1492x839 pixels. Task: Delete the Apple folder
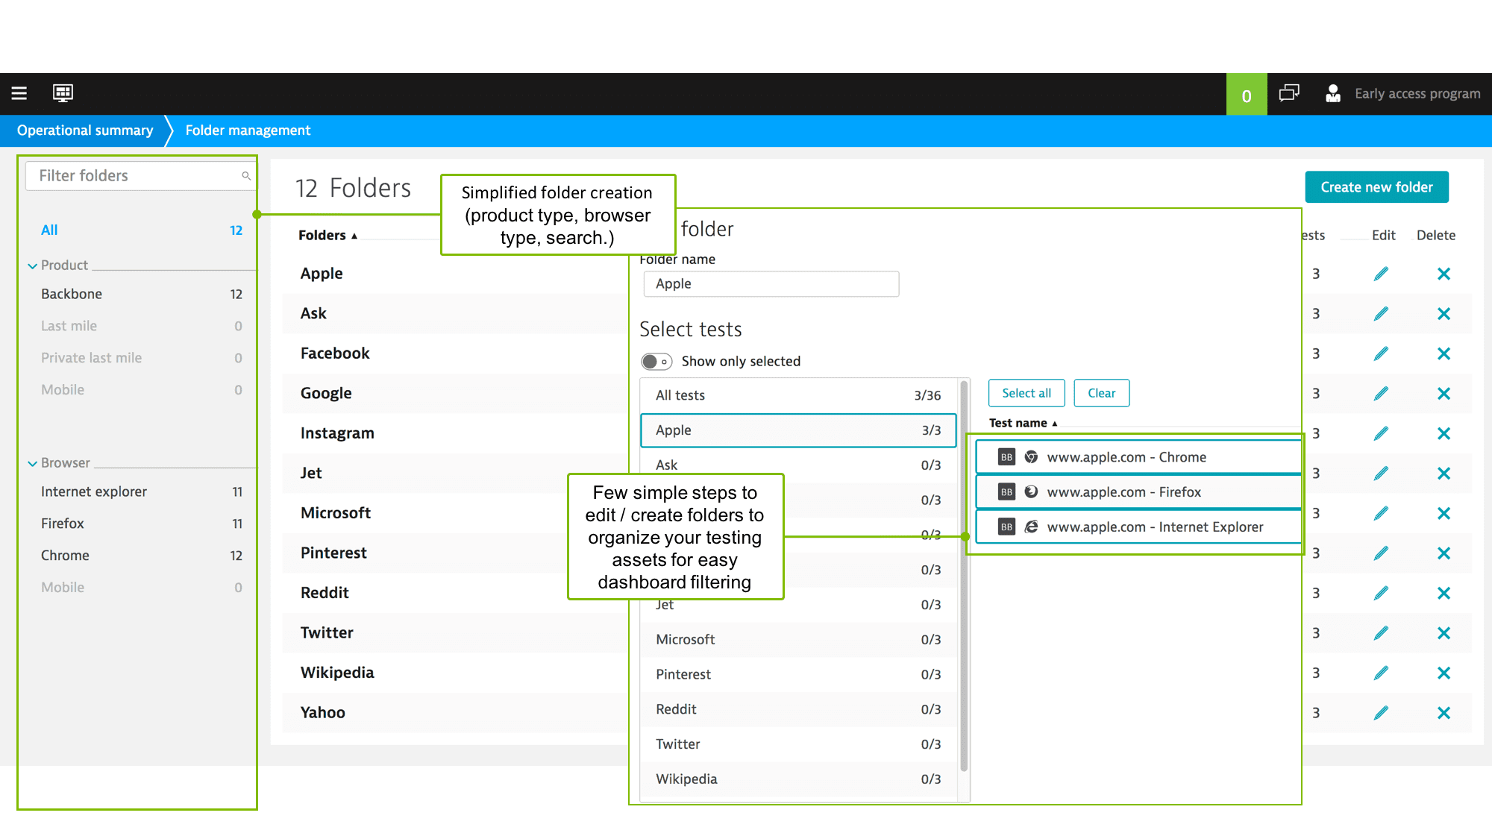tap(1444, 274)
